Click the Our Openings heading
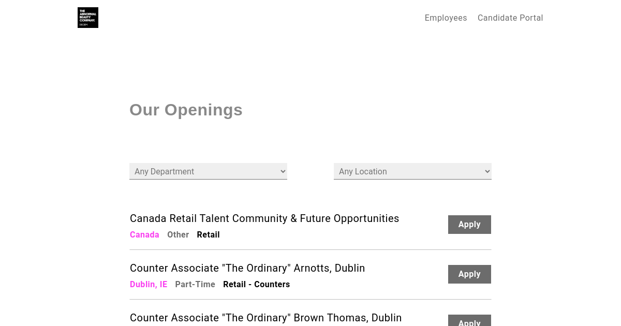 (186, 110)
